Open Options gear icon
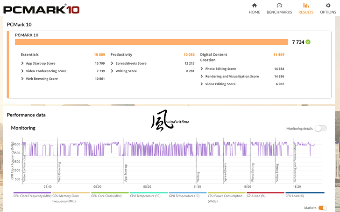 (328, 6)
